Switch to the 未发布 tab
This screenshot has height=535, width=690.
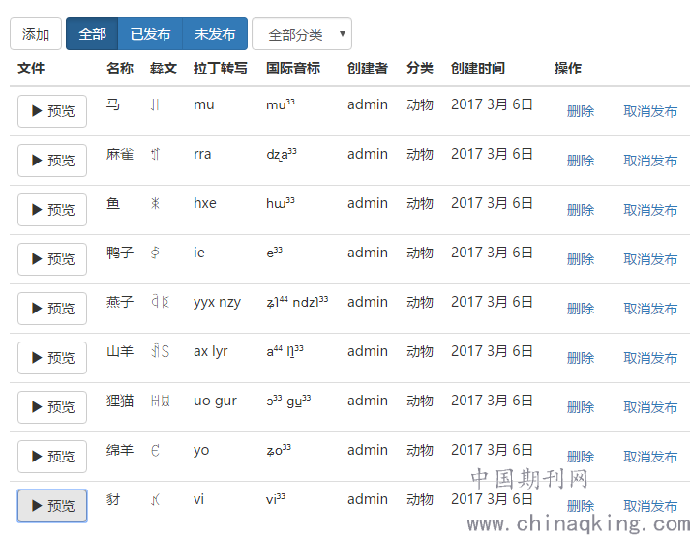[215, 34]
